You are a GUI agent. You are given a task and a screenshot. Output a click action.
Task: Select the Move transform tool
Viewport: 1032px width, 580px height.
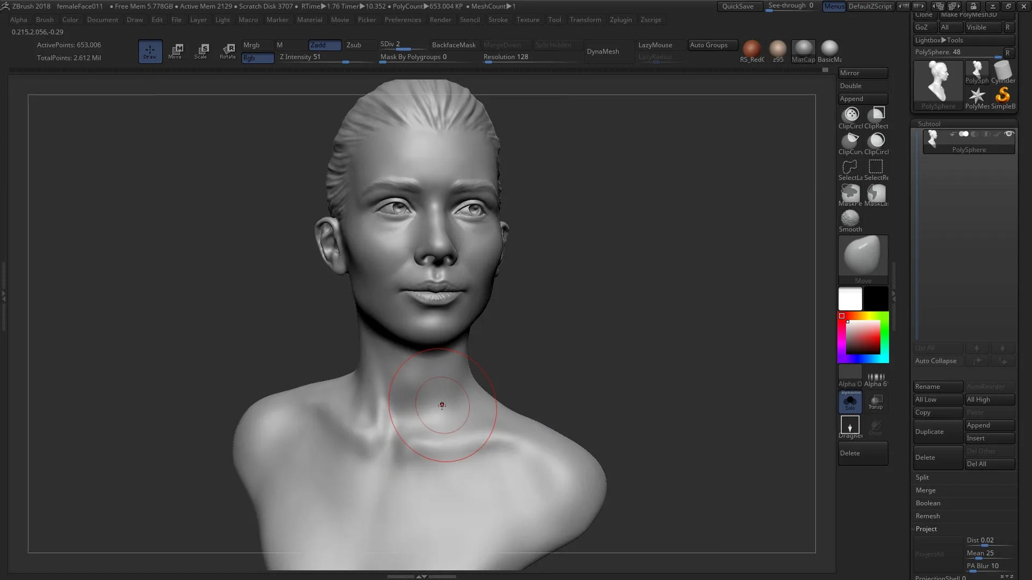point(175,51)
